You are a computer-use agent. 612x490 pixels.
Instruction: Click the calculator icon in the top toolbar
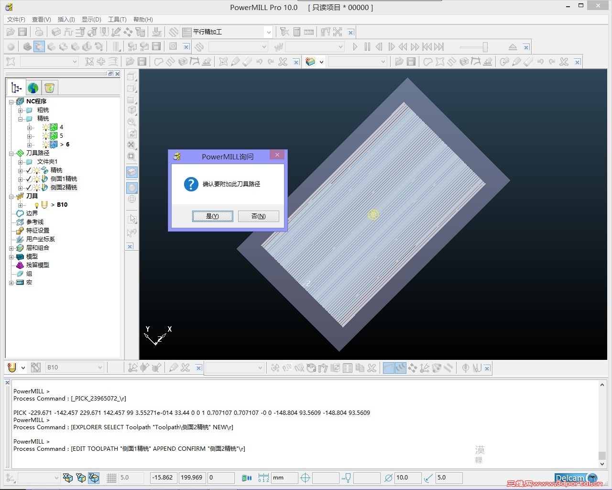297,32
